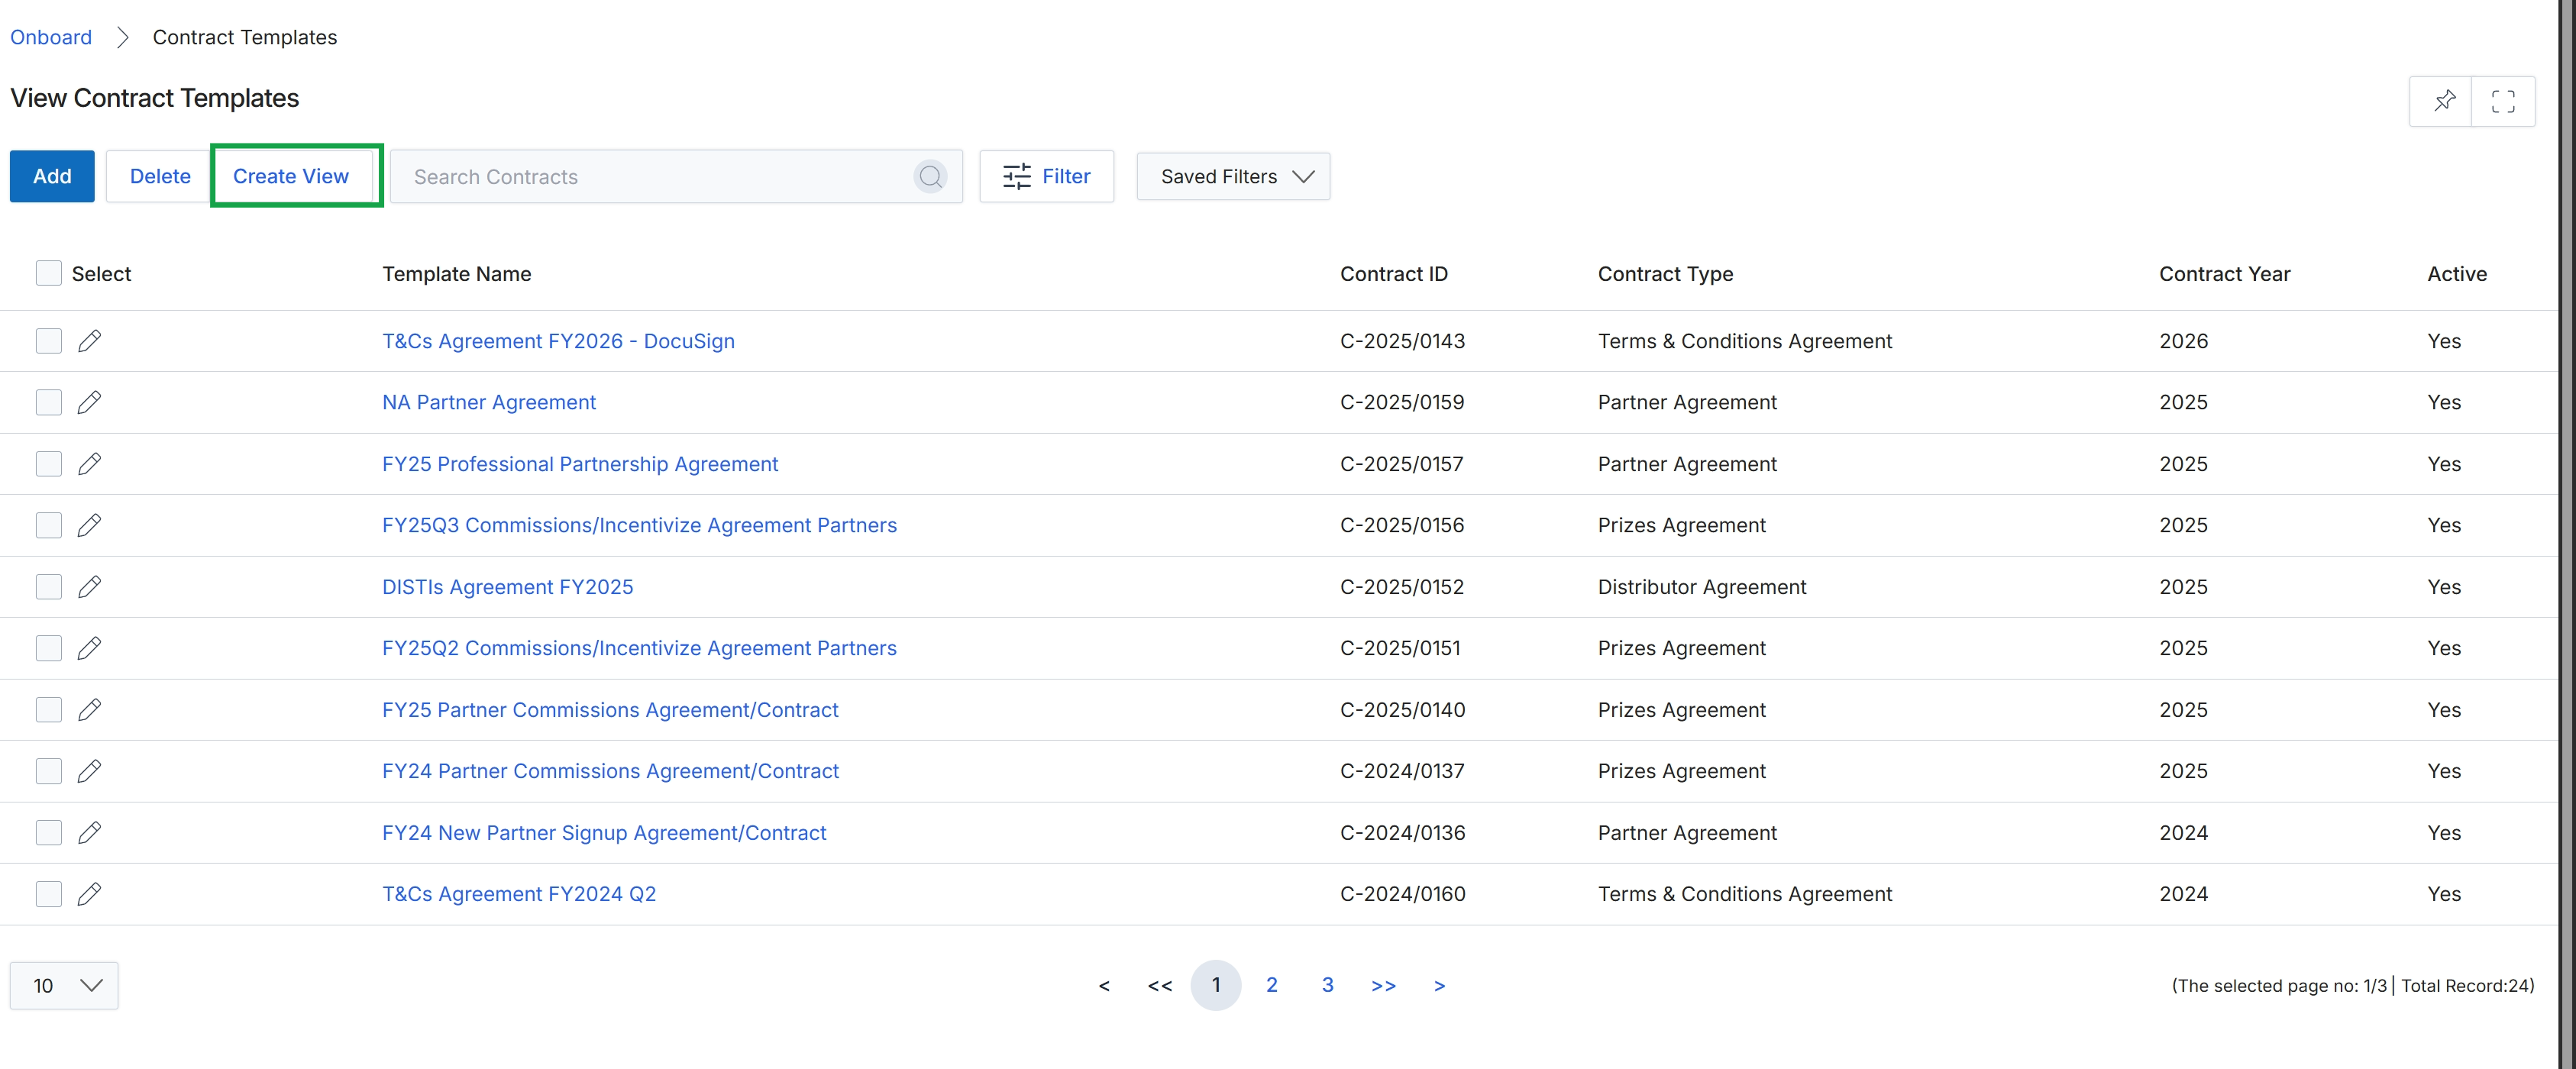Click the pin icon at top right
The height and width of the screenshot is (1069, 2576).
tap(2444, 101)
